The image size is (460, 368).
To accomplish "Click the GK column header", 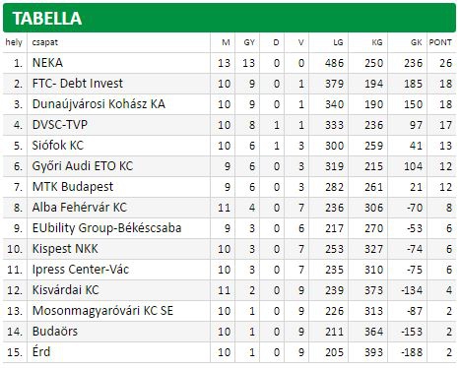I will point(417,42).
